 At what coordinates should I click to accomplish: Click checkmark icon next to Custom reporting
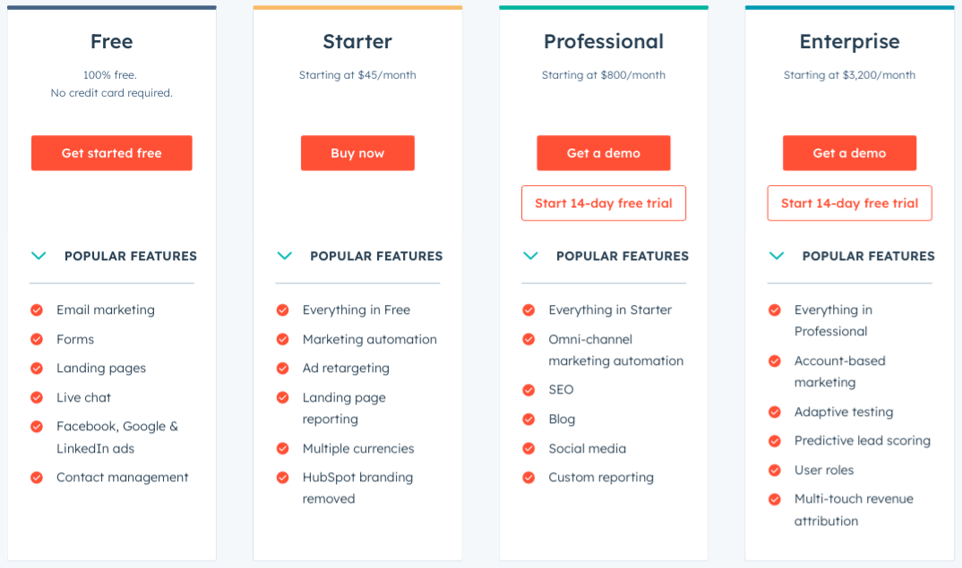(x=528, y=478)
